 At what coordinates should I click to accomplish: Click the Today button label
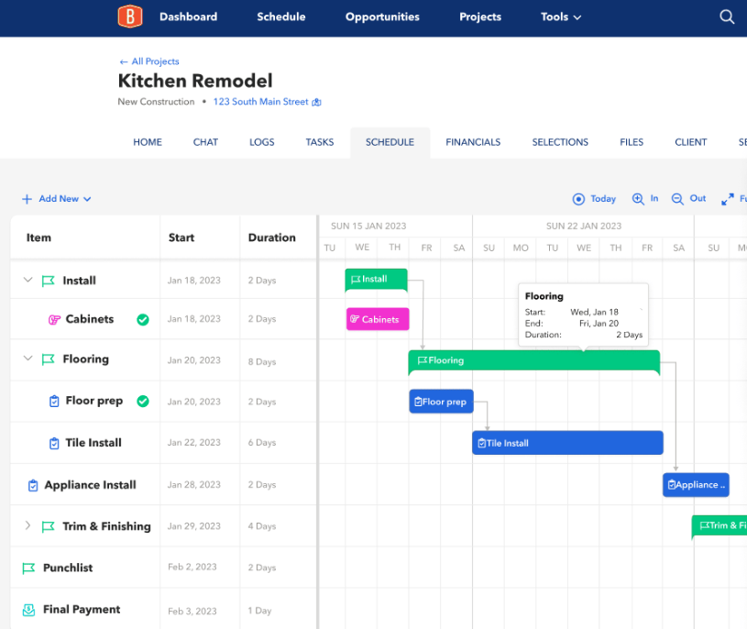603,199
